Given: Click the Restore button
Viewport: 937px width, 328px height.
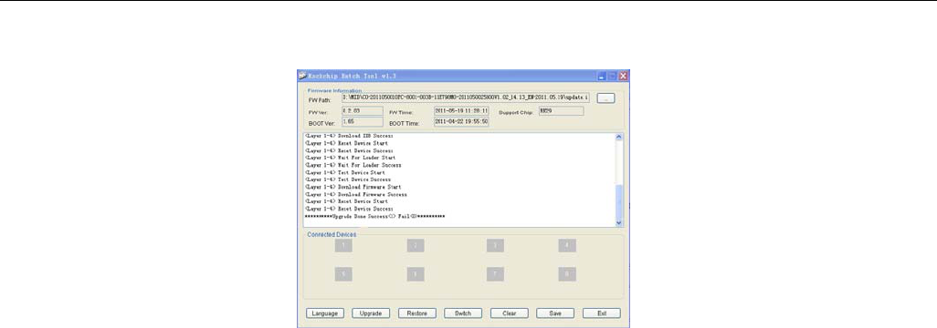Looking at the screenshot, I should click(x=417, y=313).
